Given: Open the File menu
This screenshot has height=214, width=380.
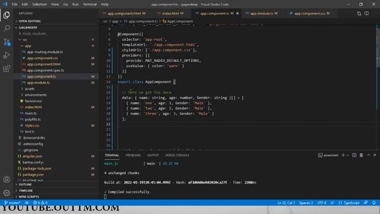Looking at the screenshot, I should [x=14, y=4].
